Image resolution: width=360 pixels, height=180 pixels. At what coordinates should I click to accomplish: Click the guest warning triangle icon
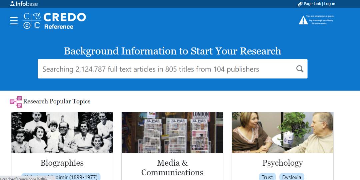[303, 20]
